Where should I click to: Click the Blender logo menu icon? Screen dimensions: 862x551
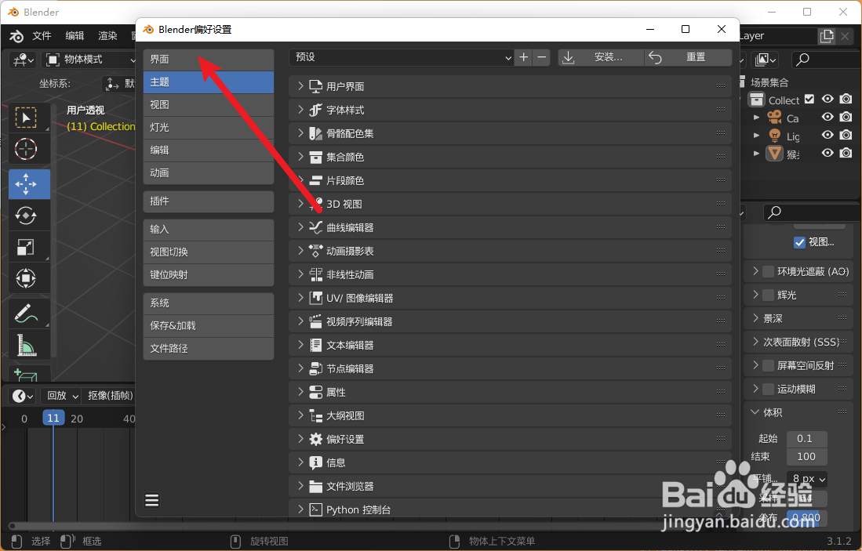pos(16,36)
